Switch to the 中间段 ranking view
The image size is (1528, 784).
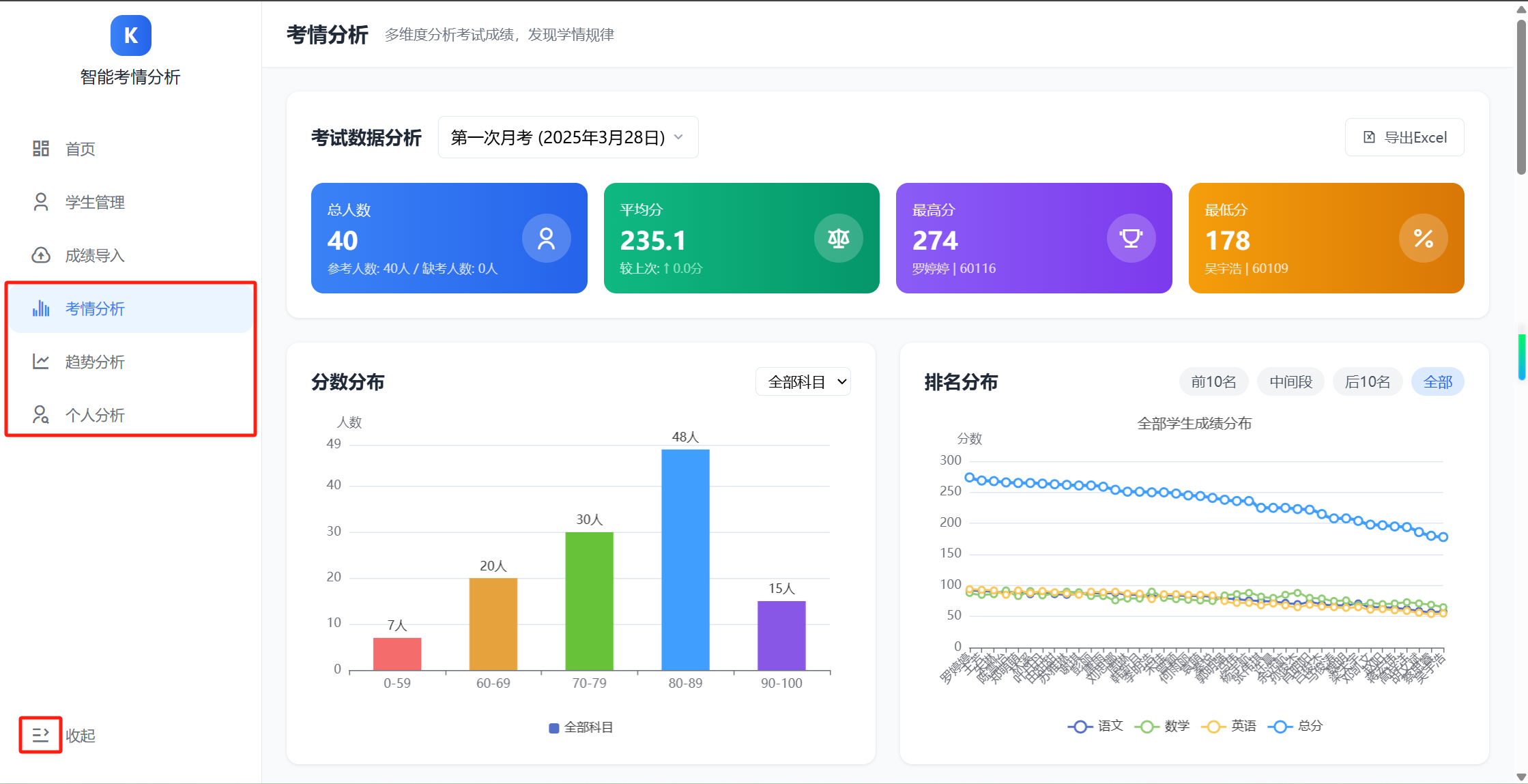click(x=1291, y=381)
